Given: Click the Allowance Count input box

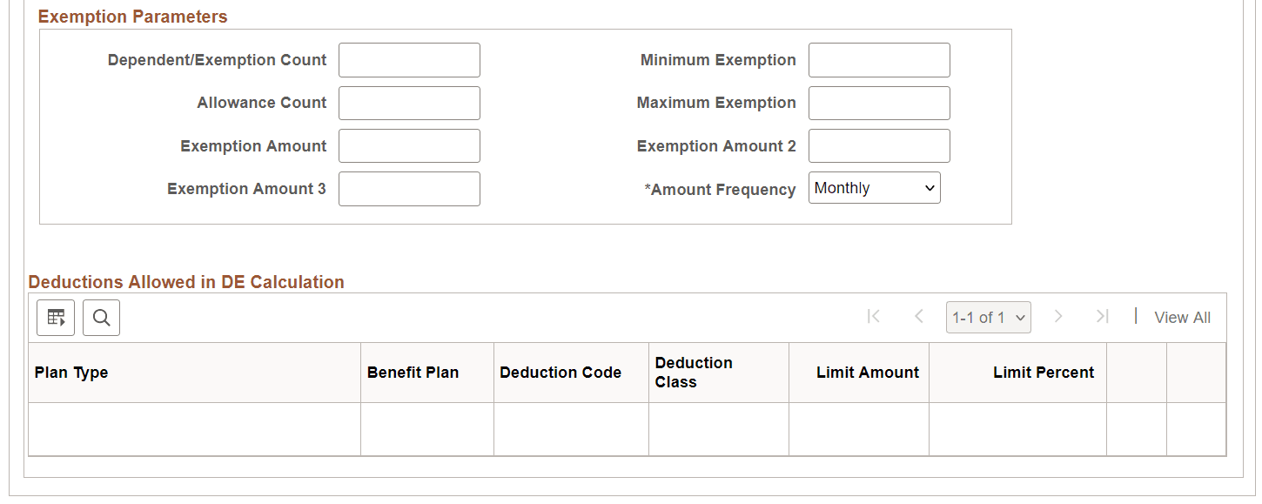Looking at the screenshot, I should pos(409,103).
